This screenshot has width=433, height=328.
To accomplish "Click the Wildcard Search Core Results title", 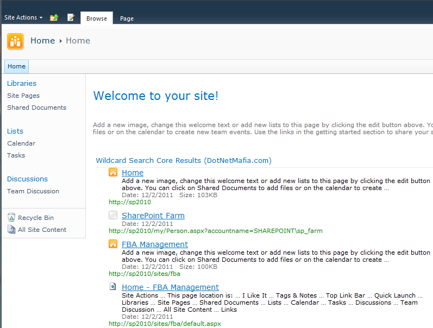I will (184, 160).
